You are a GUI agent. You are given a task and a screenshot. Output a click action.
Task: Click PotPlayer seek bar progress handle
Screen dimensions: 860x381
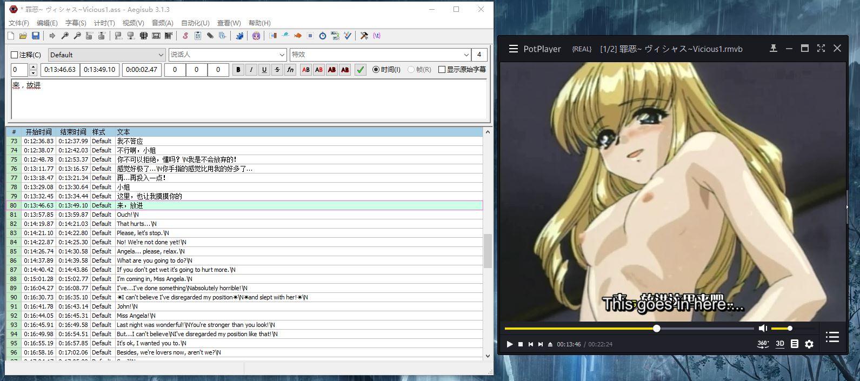click(x=657, y=328)
